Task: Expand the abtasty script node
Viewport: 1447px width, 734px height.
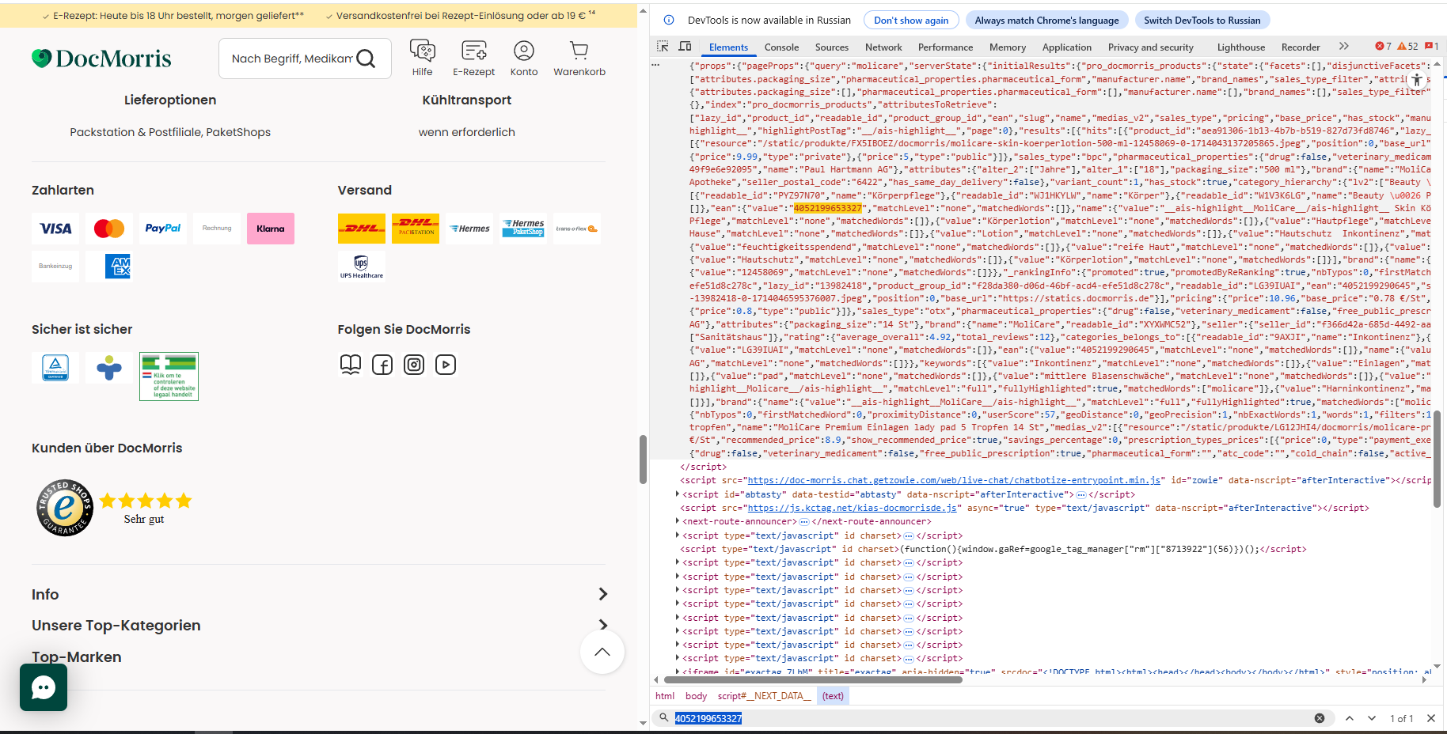Action: tap(678, 494)
